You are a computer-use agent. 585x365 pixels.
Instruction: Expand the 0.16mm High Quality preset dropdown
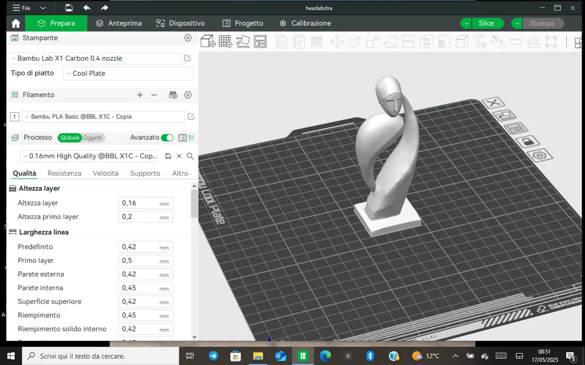tap(88, 156)
